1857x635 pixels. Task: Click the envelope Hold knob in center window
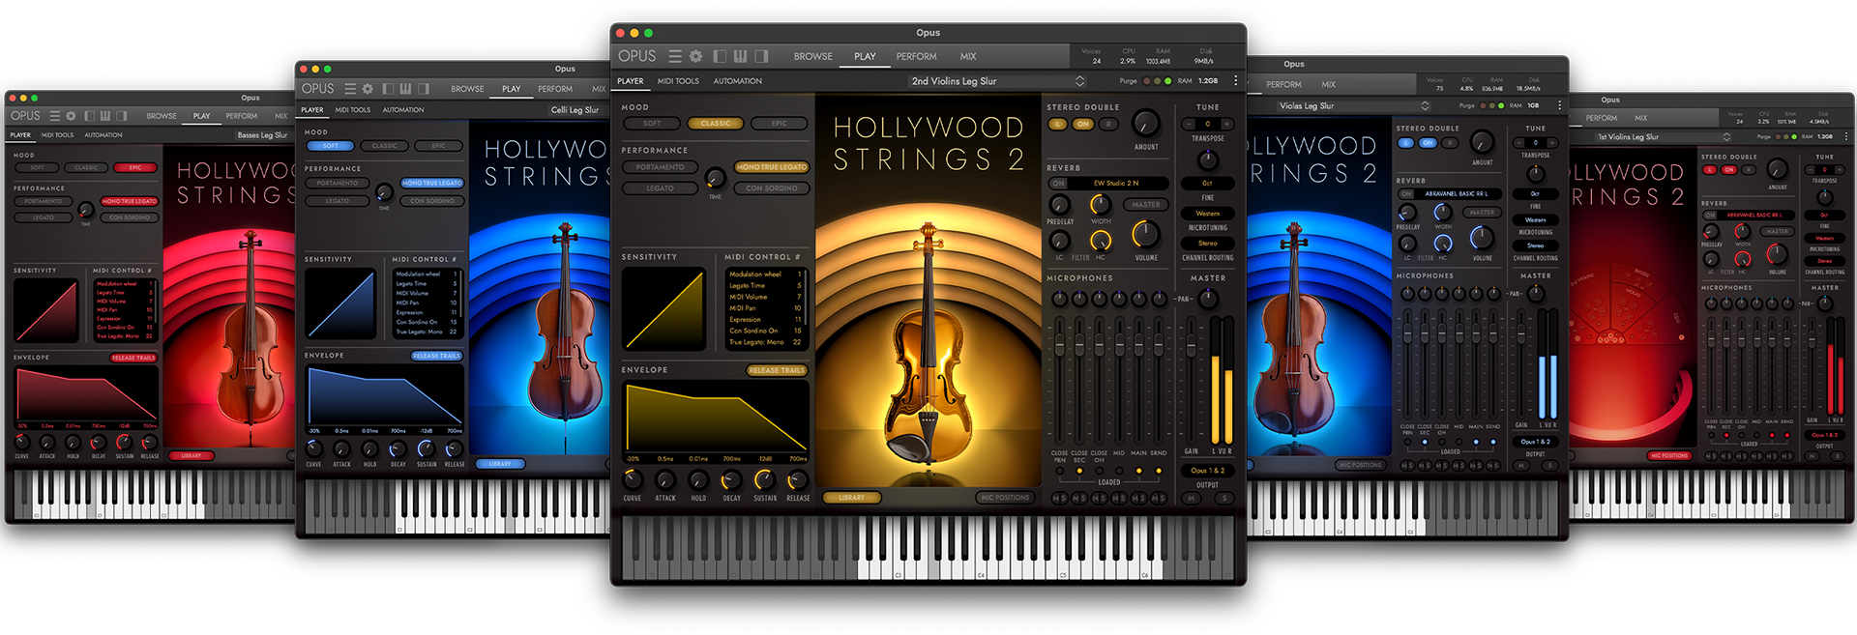698,479
